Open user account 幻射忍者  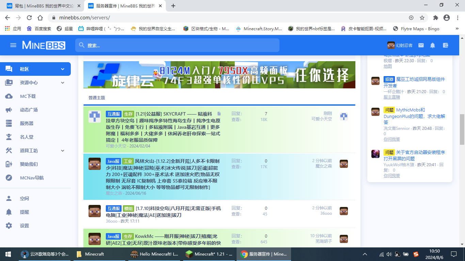(400, 45)
